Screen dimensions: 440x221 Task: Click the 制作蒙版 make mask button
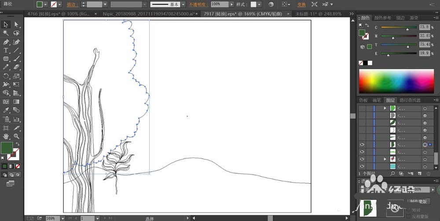tap(418, 201)
